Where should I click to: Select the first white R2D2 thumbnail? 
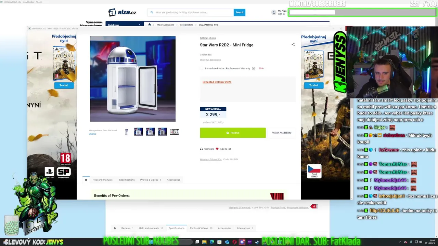(127, 132)
